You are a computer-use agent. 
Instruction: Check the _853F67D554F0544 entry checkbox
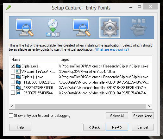(x=13, y=93)
